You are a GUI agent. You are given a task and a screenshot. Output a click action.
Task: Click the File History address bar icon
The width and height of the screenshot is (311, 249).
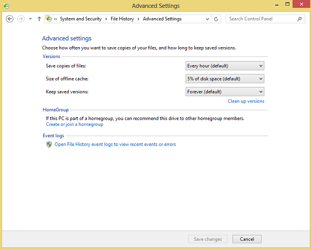49,19
